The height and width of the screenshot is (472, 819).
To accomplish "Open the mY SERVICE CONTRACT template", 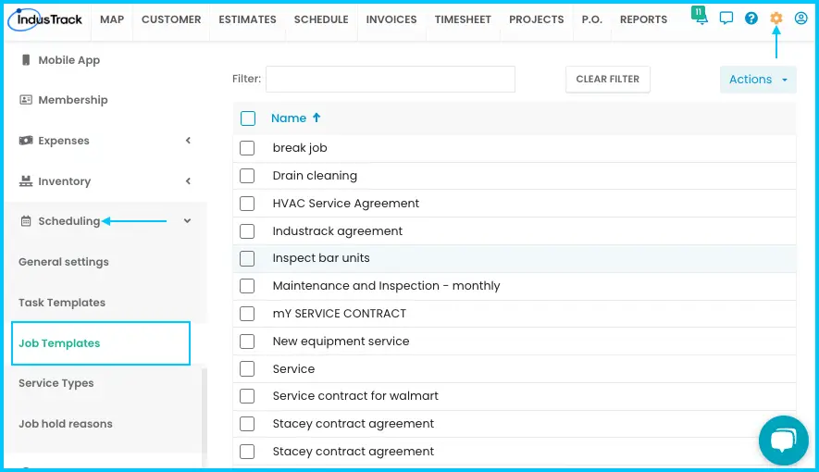I will (x=340, y=313).
